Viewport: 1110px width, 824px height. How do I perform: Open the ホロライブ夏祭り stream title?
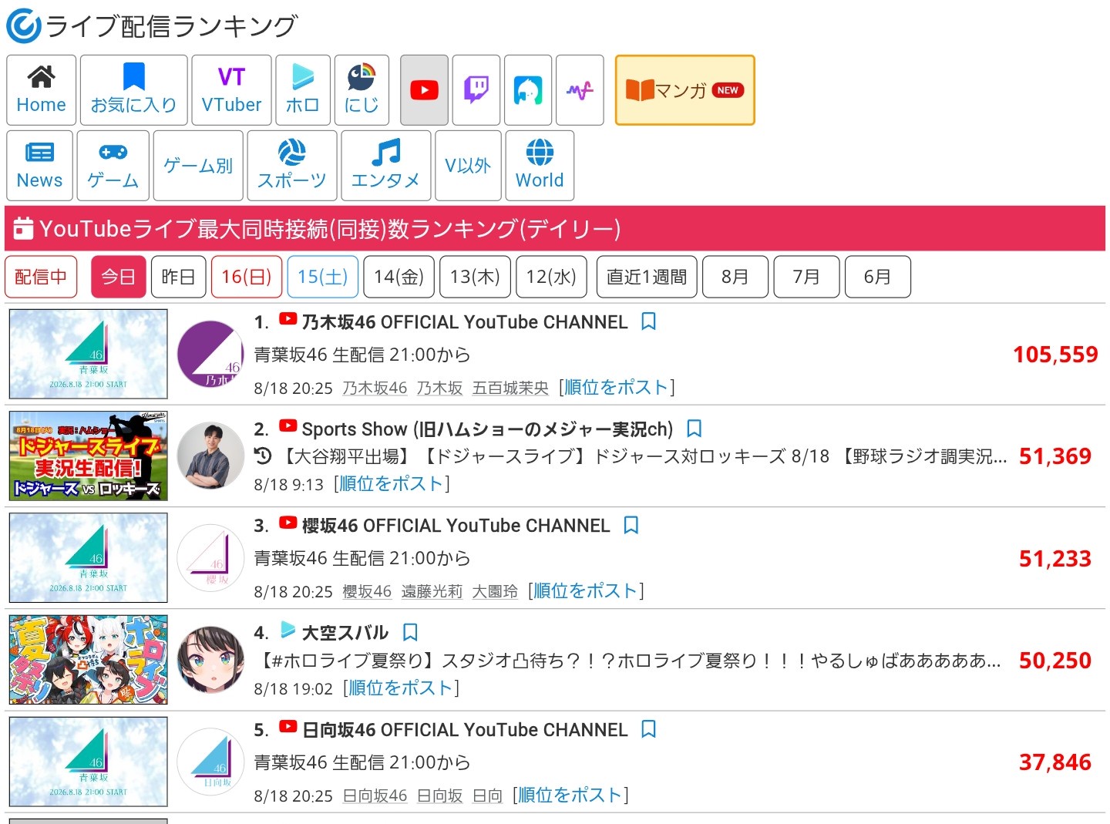(628, 661)
